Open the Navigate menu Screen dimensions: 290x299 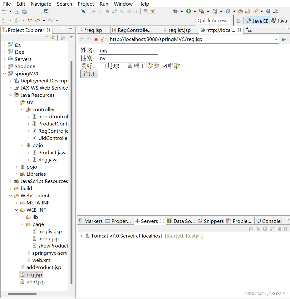(41, 4)
